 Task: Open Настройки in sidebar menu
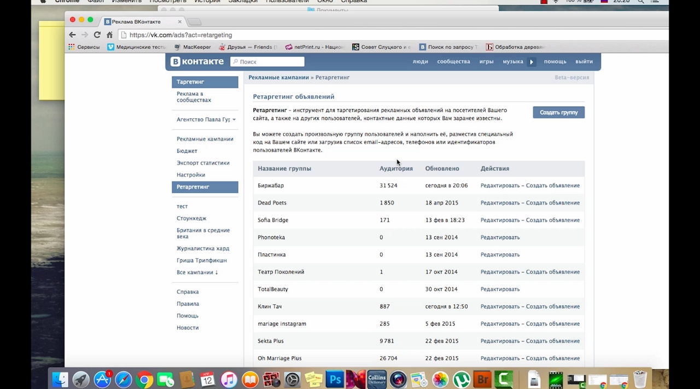(x=191, y=175)
